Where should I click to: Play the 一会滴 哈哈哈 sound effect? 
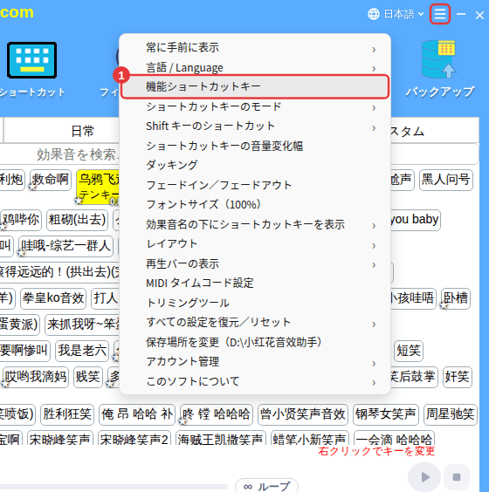[x=394, y=438]
